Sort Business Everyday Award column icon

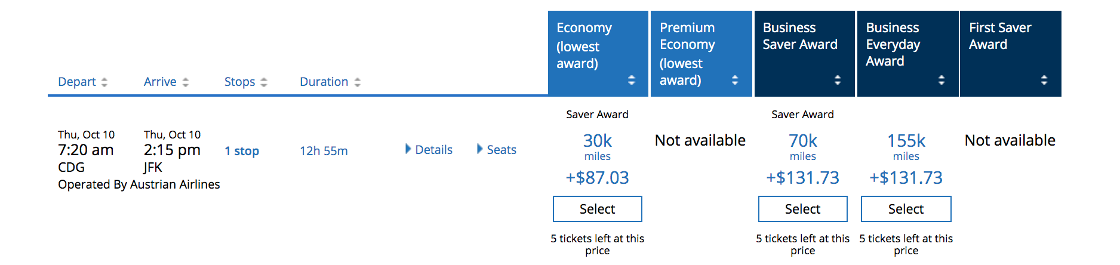coord(941,80)
